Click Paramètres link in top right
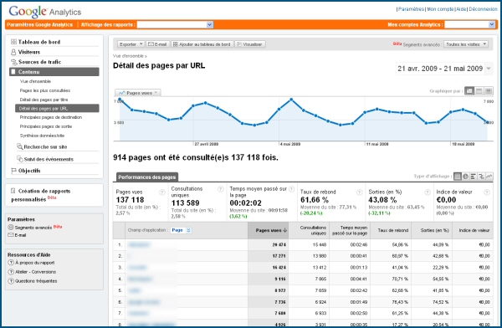The image size is (502, 328). (411, 9)
